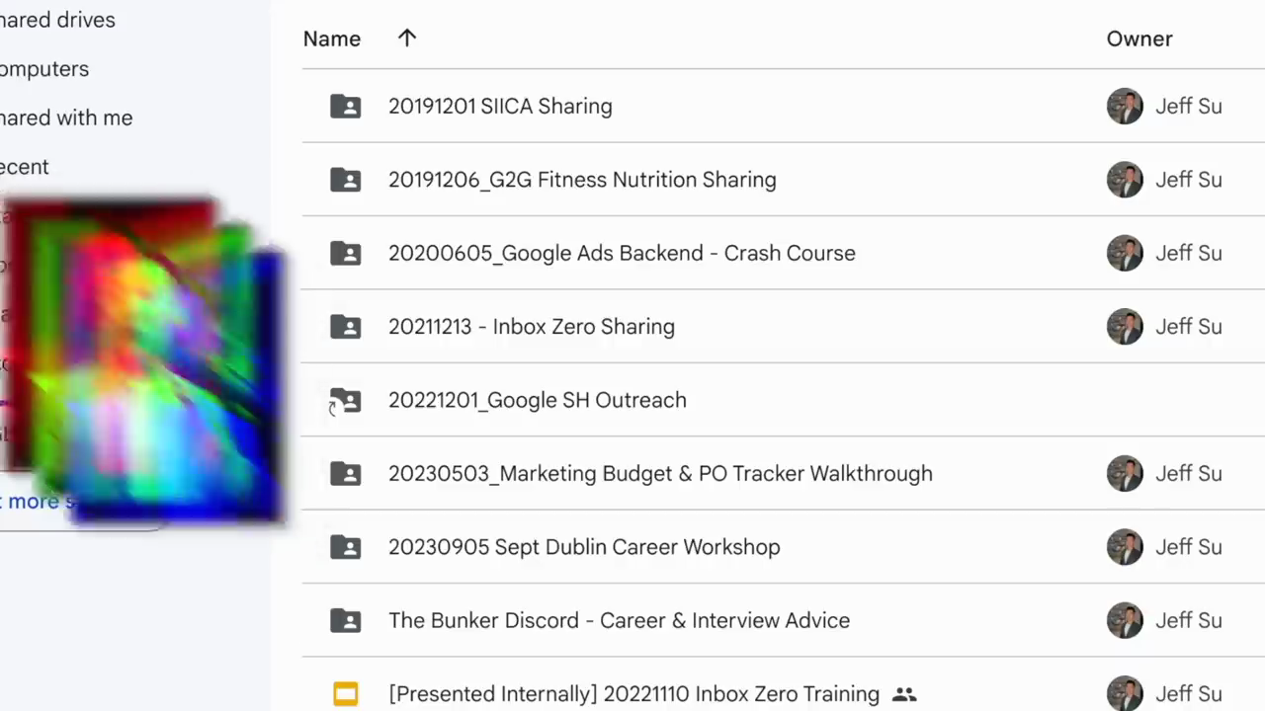
Task: Select the Marketing Budget & PO Tracker Walkthrough row
Action: 783,473
